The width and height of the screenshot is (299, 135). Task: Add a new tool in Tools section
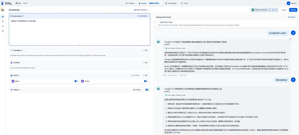tap(145, 75)
